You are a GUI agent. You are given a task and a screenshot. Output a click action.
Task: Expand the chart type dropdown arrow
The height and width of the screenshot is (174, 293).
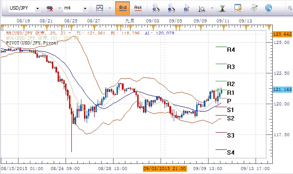[x=110, y=8]
